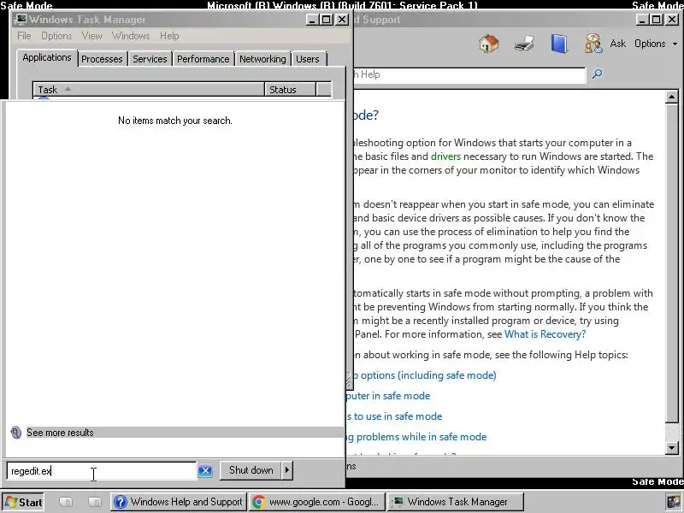Click second quick launch icon on taskbar
This screenshot has height=513, width=684.
94,502
